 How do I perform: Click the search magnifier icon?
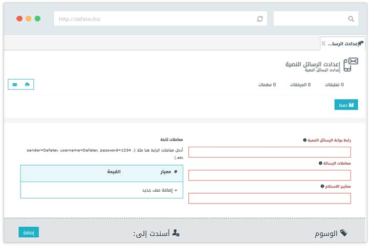(x=351, y=19)
